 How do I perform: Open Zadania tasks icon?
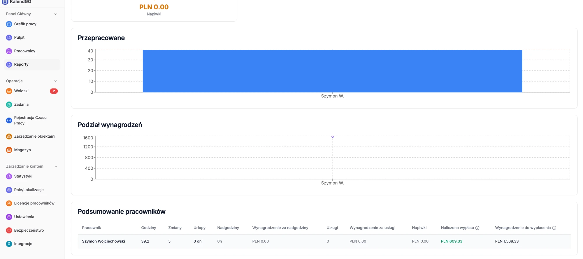pos(9,105)
